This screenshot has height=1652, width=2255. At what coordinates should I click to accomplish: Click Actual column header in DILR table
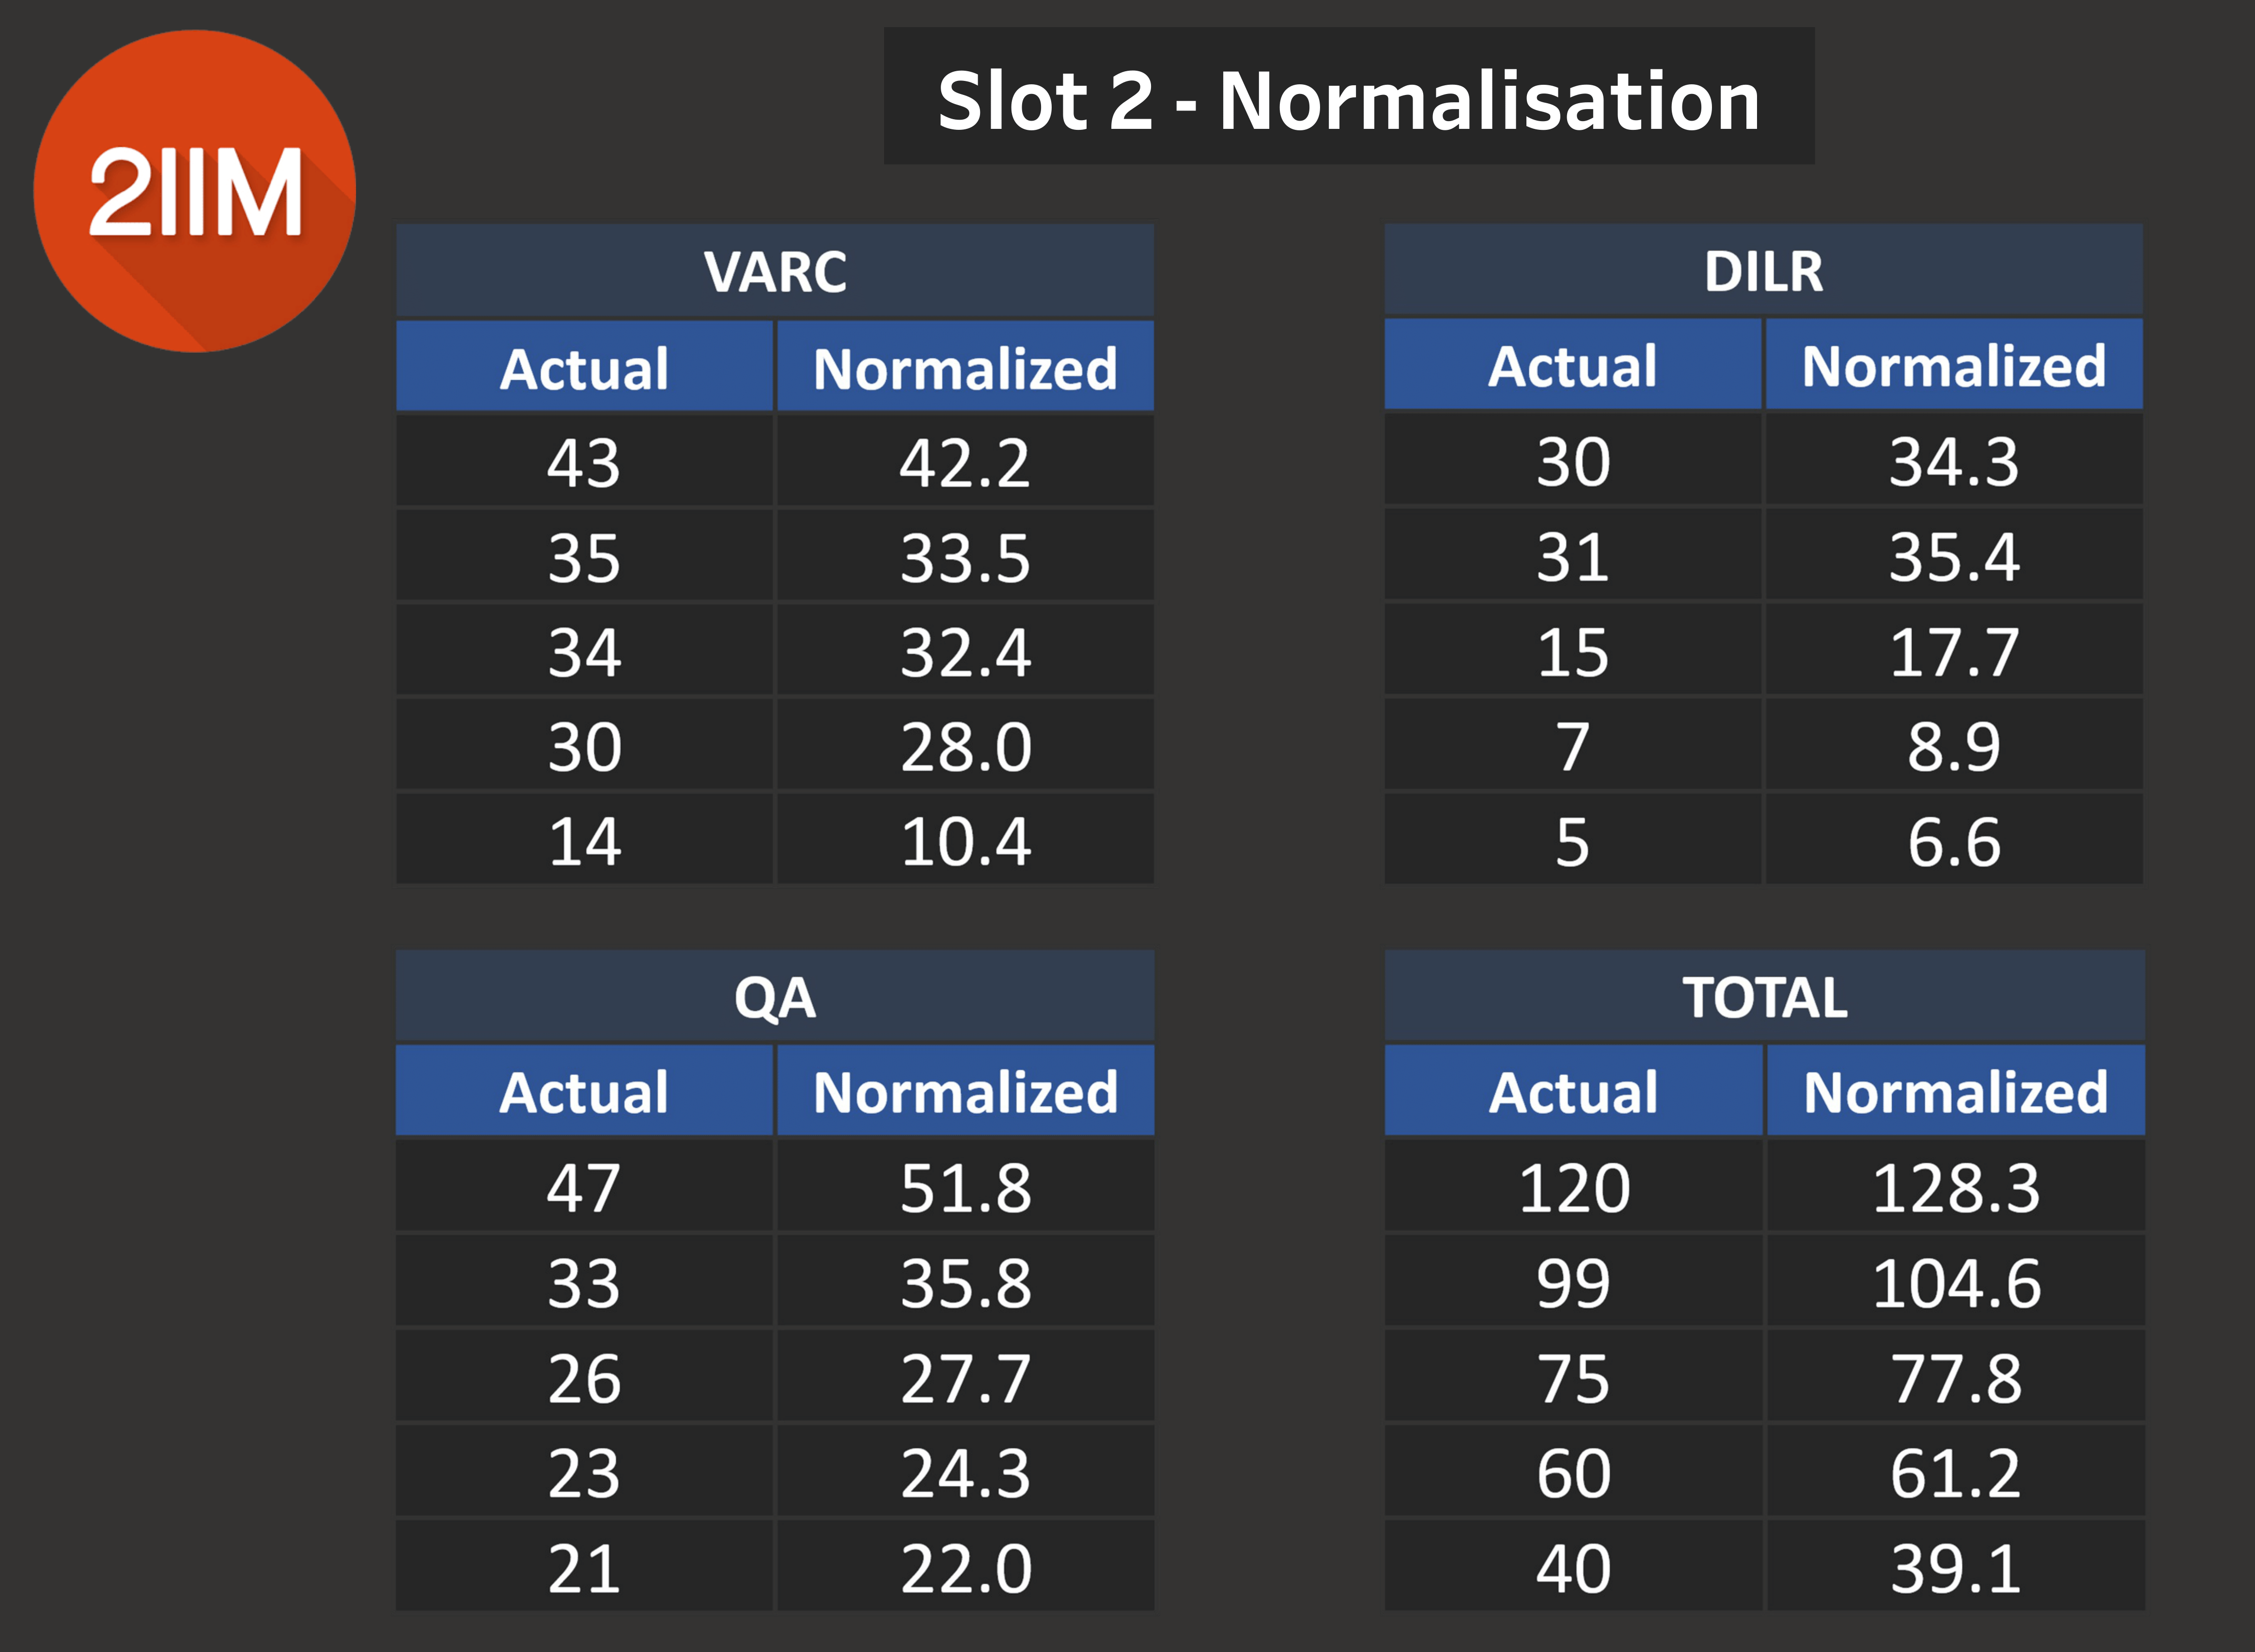(1572, 365)
